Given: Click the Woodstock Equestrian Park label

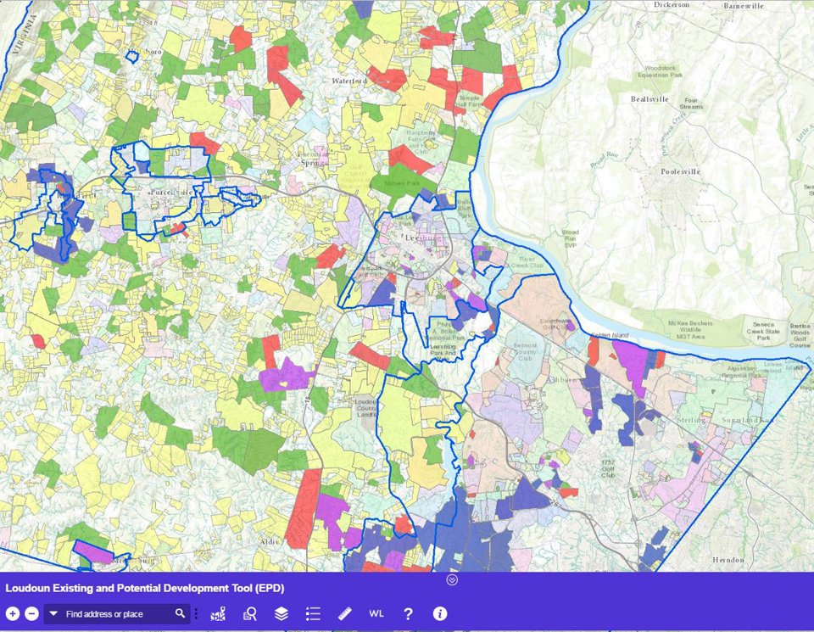Looking at the screenshot, I should click(x=661, y=71).
